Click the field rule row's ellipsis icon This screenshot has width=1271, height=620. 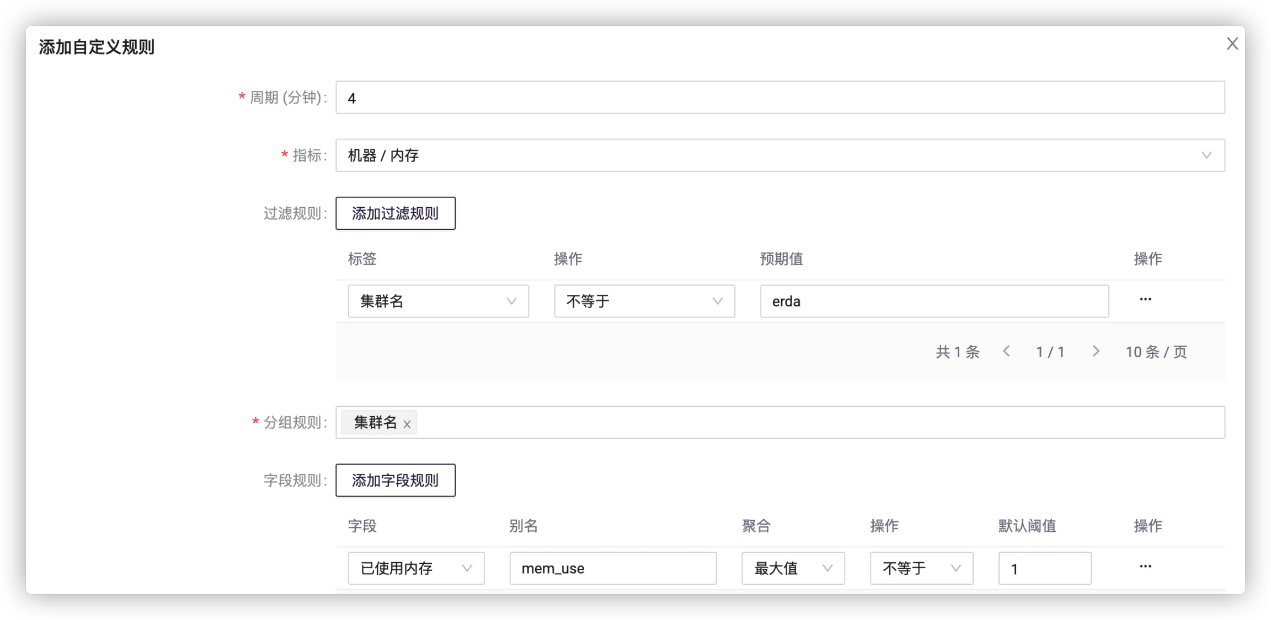click(1145, 567)
